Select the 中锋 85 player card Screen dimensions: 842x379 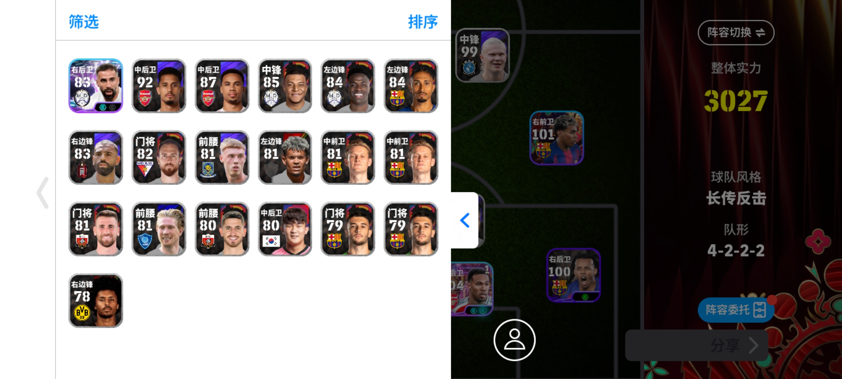(285, 86)
